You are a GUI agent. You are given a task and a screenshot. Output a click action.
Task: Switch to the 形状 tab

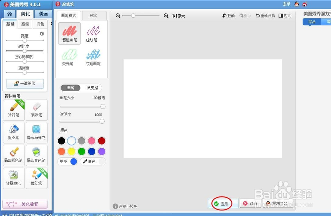93,16
